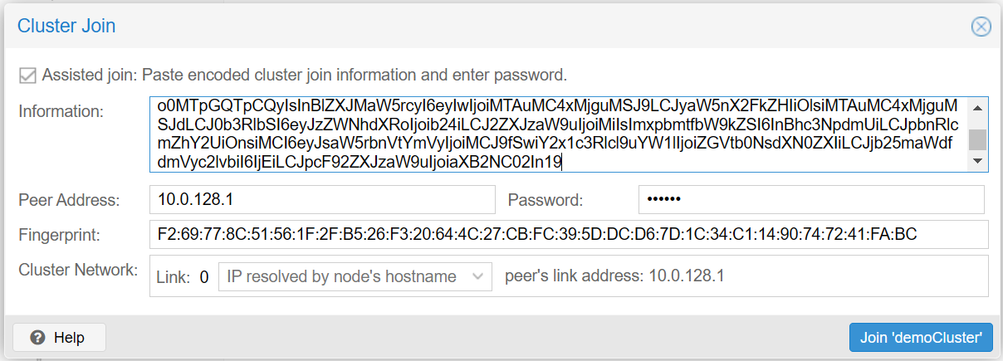Click the Cluster Network label
Image resolution: width=1003 pixels, height=361 pixels.
[x=78, y=270]
